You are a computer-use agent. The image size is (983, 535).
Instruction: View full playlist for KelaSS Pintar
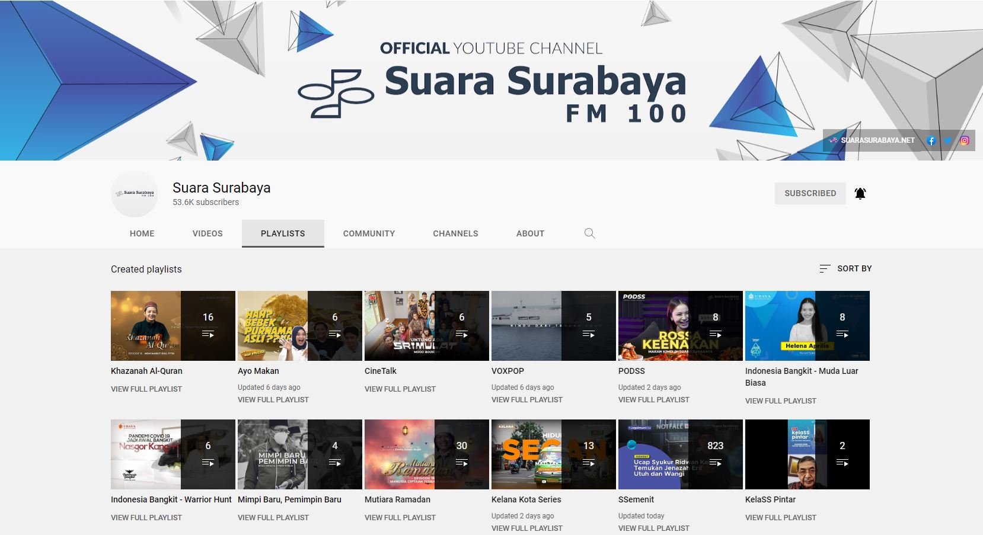pyautogui.click(x=781, y=518)
